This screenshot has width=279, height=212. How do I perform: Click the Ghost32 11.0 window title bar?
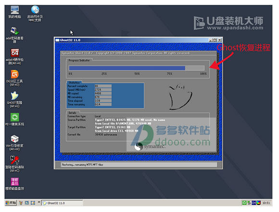[132, 40]
